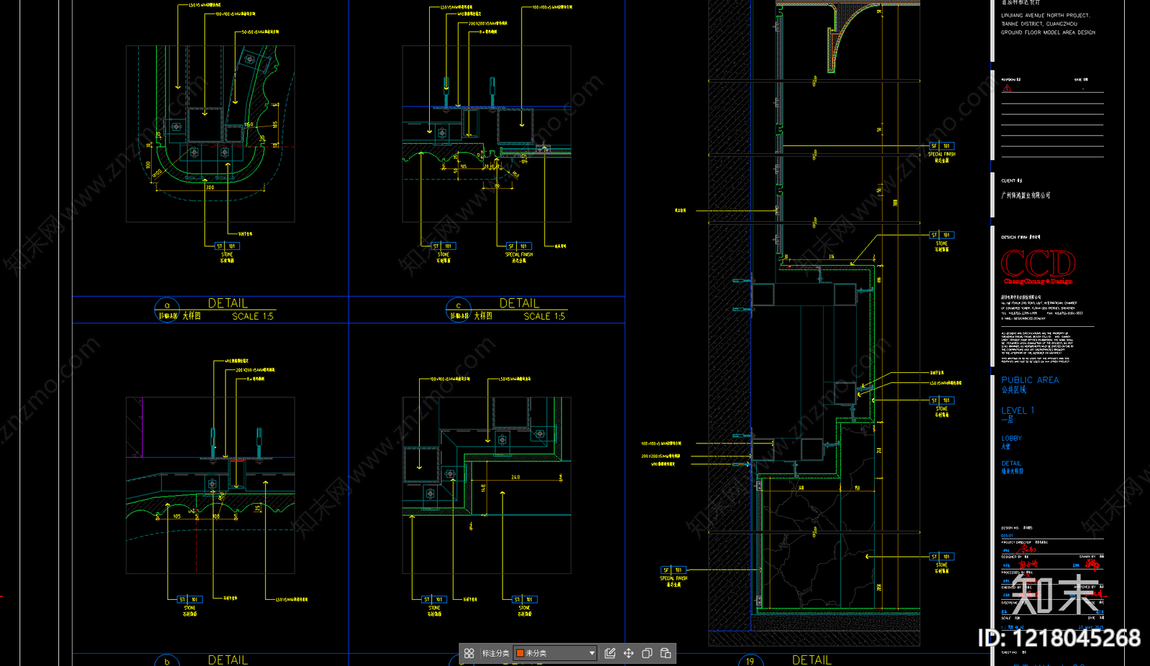Click the 'DETAIL SCALE 1:5' title of detail c
The image size is (1150, 666).
(x=532, y=310)
